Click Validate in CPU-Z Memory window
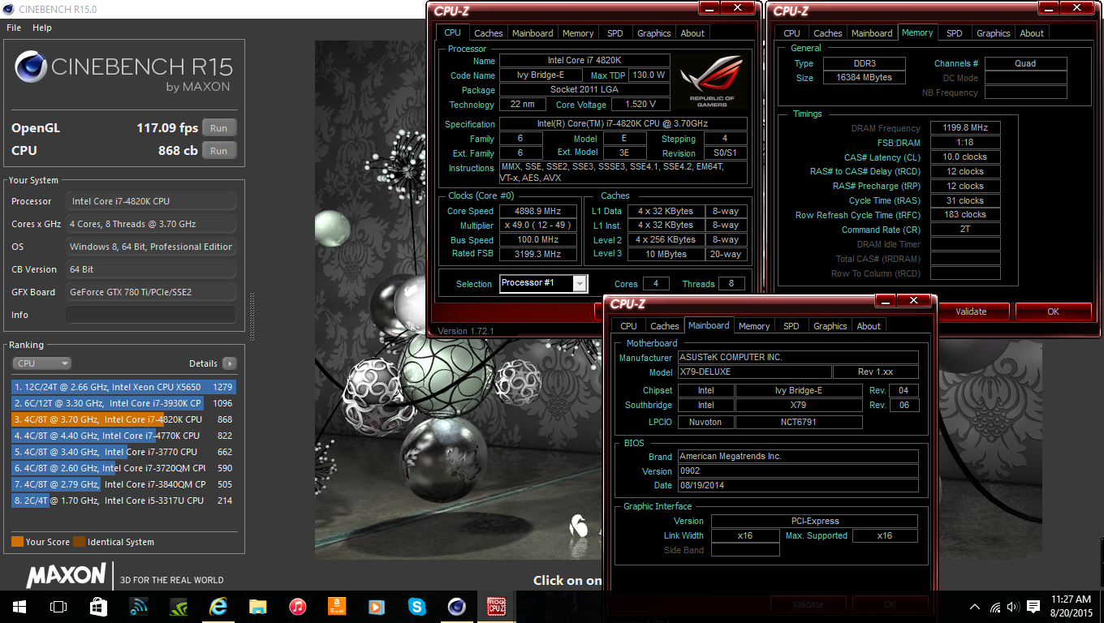Viewport: 1104px width, 623px height. [971, 311]
